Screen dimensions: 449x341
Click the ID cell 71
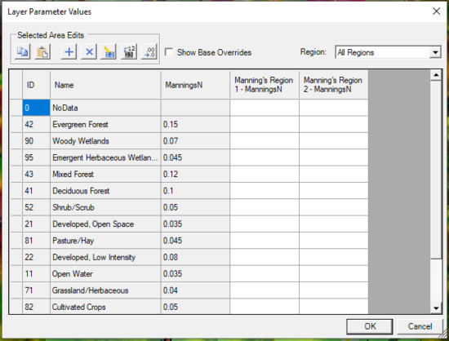[x=37, y=290]
